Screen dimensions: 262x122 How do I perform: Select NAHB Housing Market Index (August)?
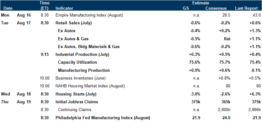point(90,86)
